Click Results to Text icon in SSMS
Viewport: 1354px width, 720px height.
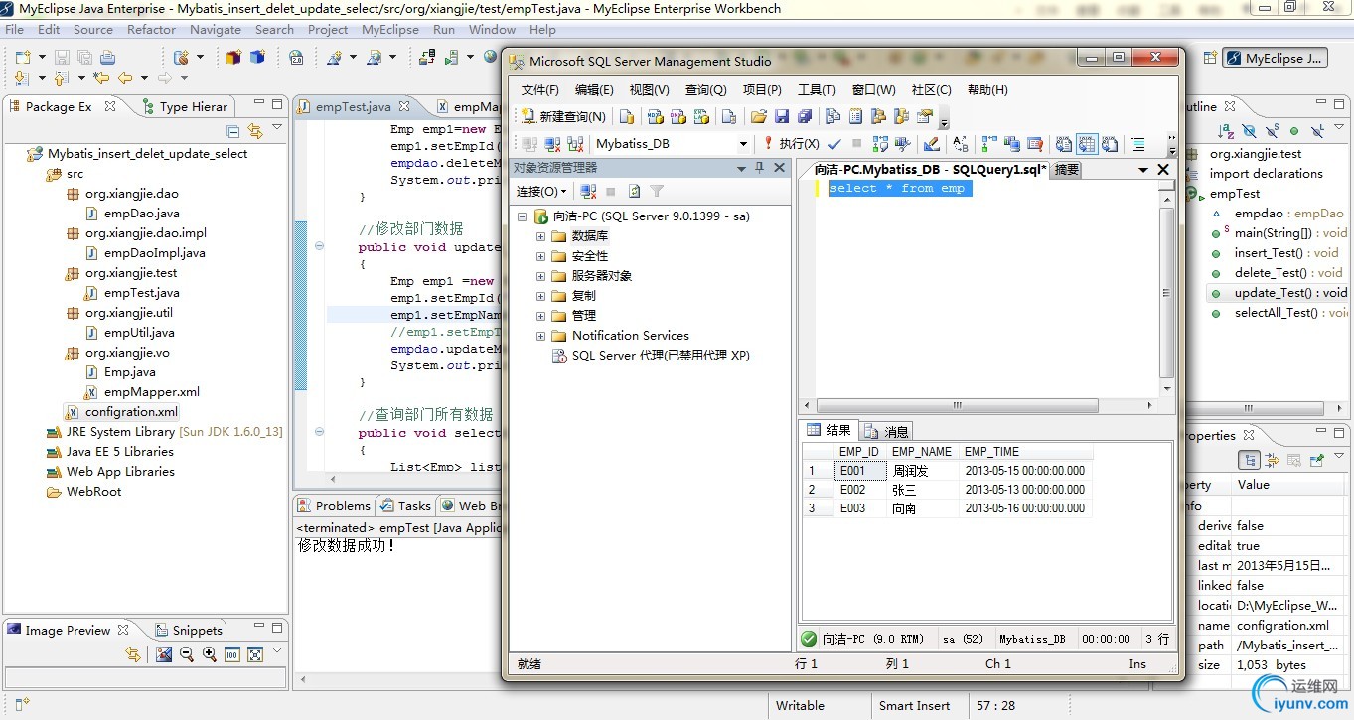[x=1064, y=144]
